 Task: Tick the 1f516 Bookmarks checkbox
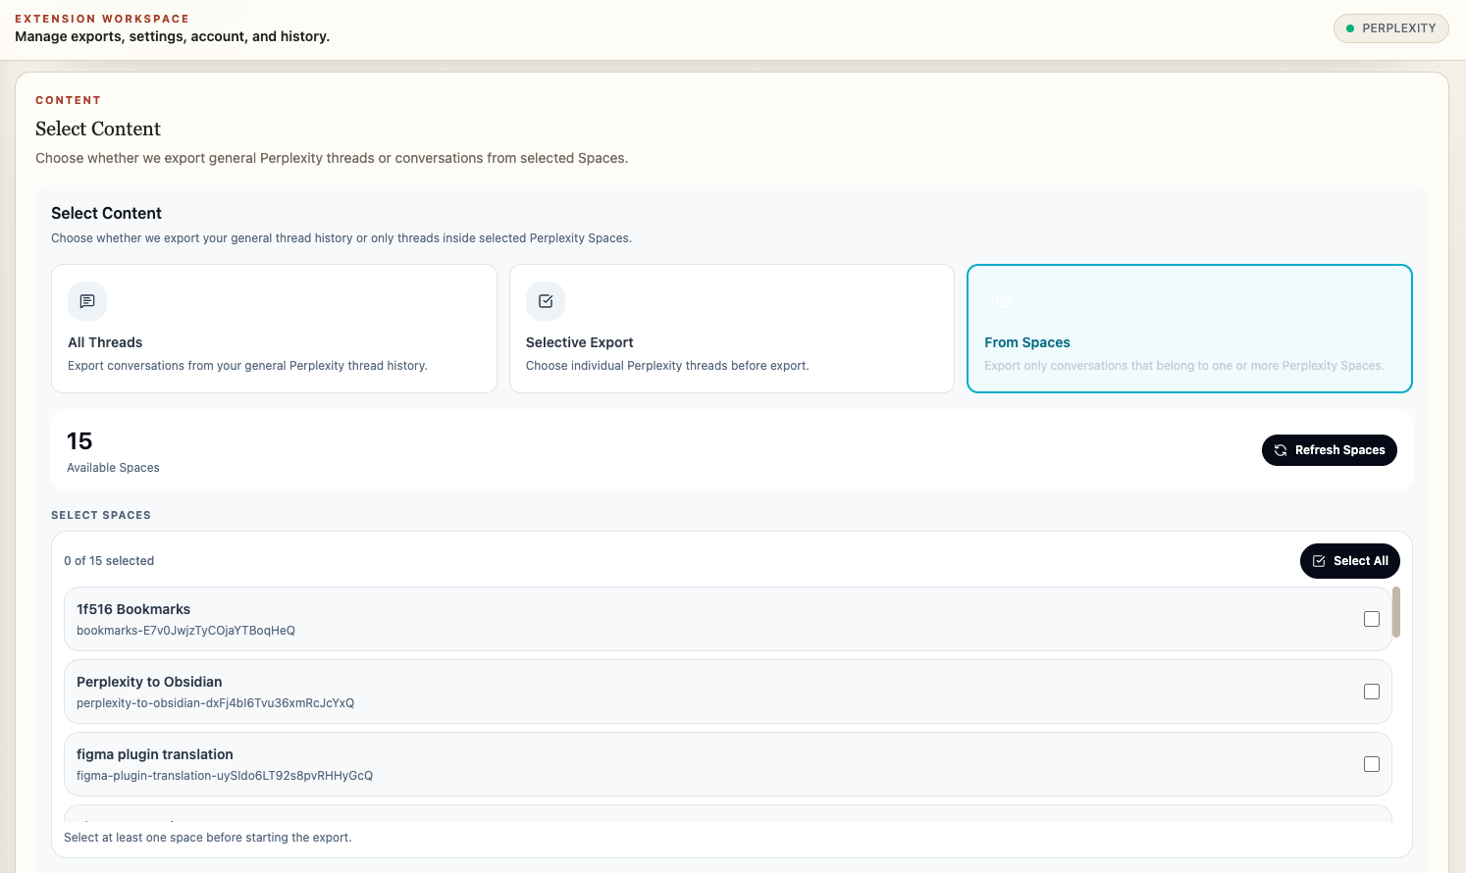1372,619
